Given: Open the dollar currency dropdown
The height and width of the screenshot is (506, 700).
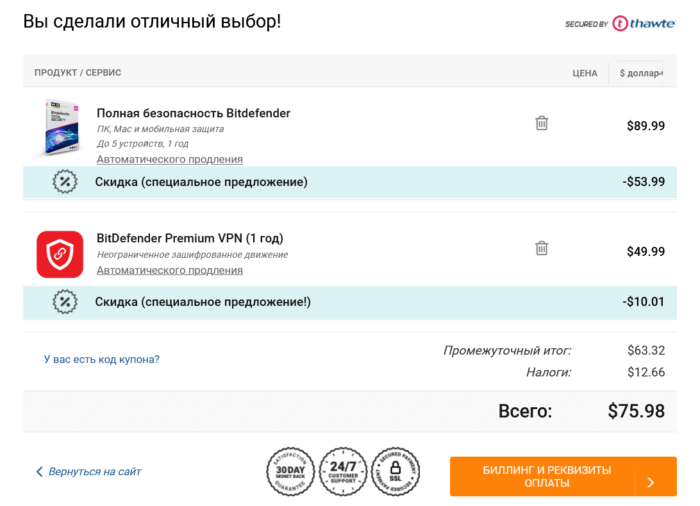Looking at the screenshot, I should point(640,73).
